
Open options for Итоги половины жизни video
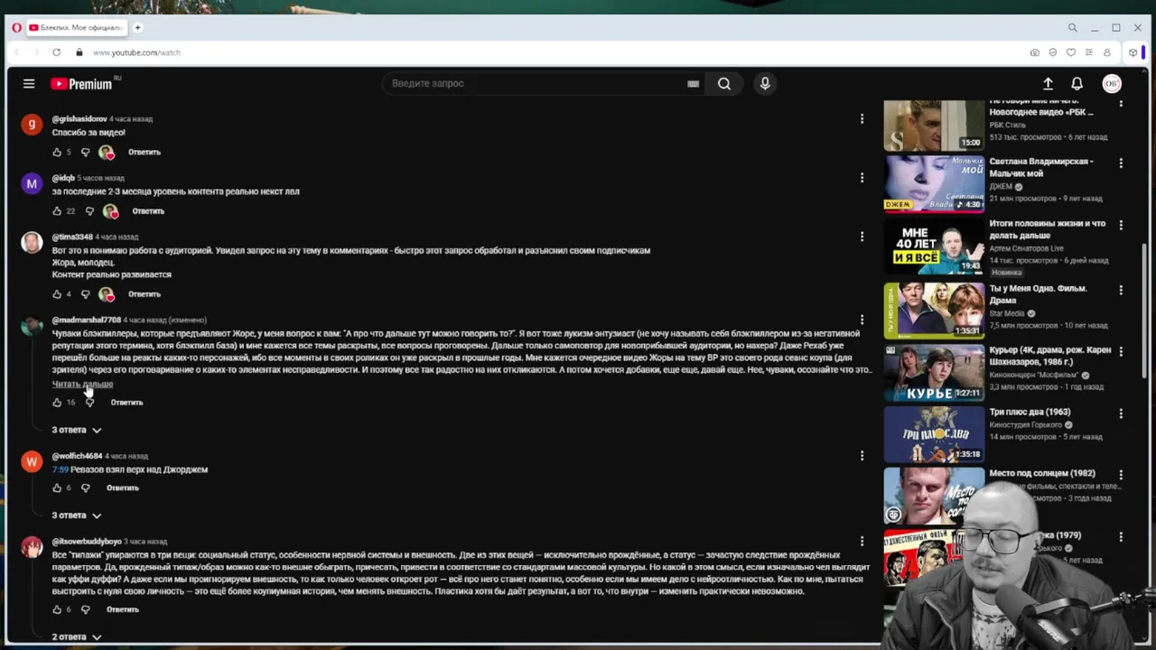(1121, 226)
